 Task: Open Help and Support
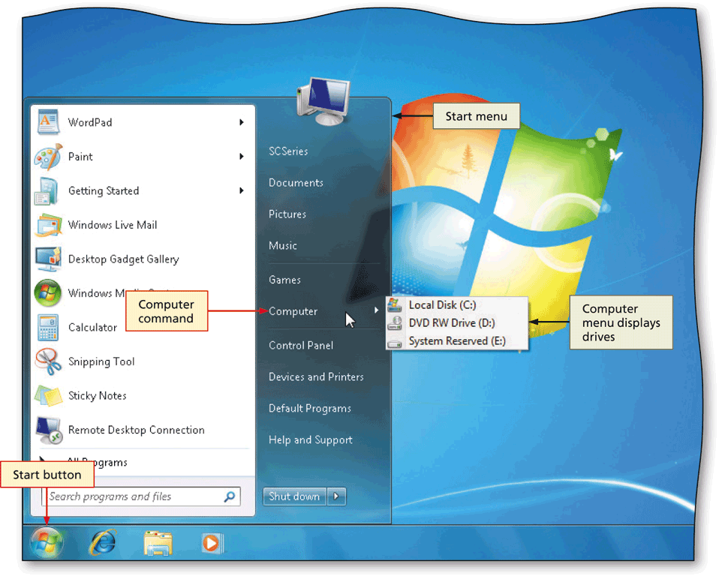[311, 440]
